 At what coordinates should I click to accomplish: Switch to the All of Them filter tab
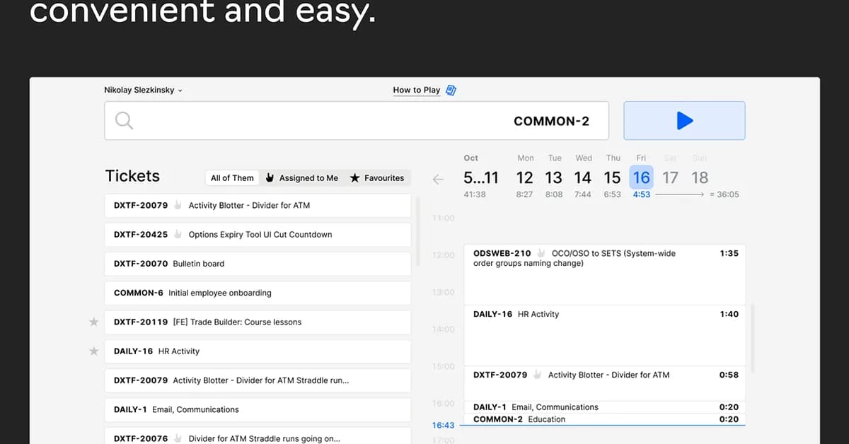[x=231, y=177]
